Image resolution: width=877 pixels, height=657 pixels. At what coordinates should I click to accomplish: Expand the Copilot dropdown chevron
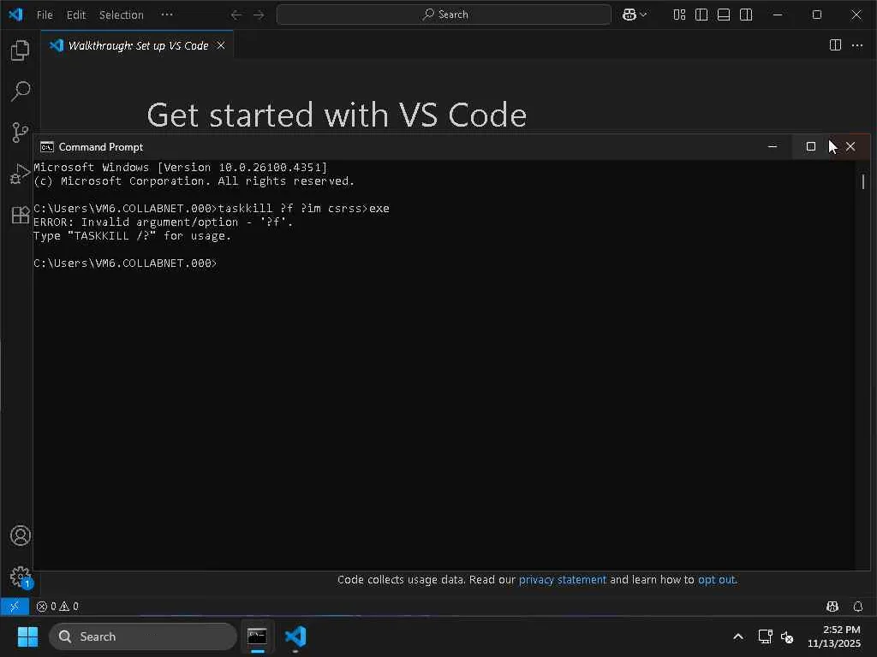[x=643, y=15]
